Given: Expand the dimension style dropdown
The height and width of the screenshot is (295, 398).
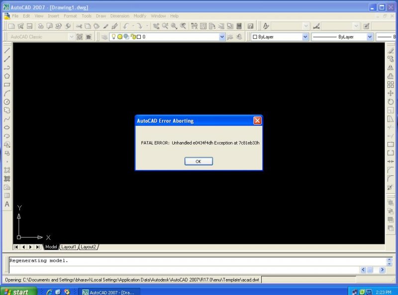Looking at the screenshot, I should click(x=356, y=26).
